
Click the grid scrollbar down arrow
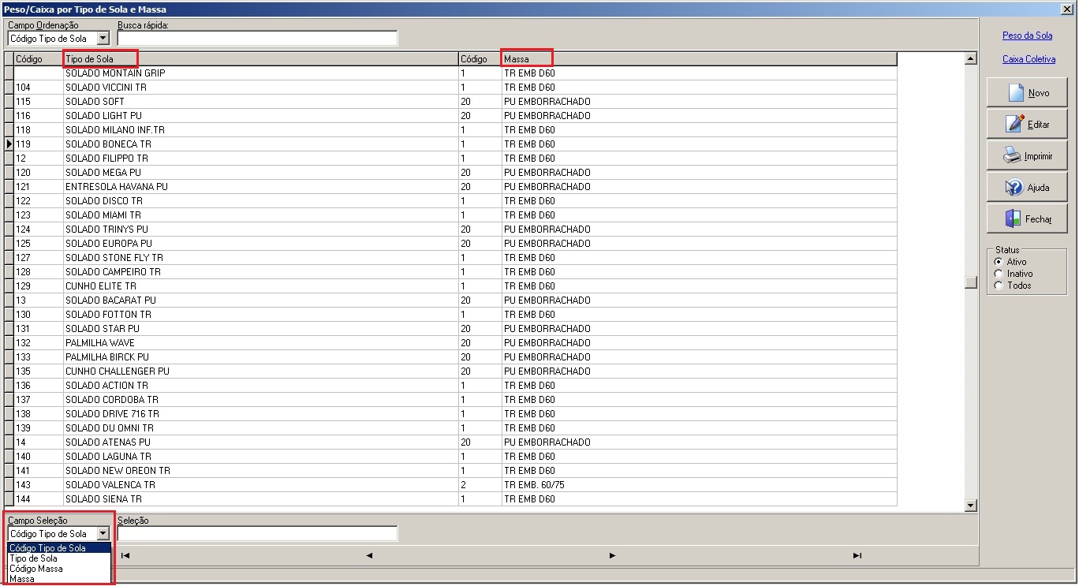(971, 506)
